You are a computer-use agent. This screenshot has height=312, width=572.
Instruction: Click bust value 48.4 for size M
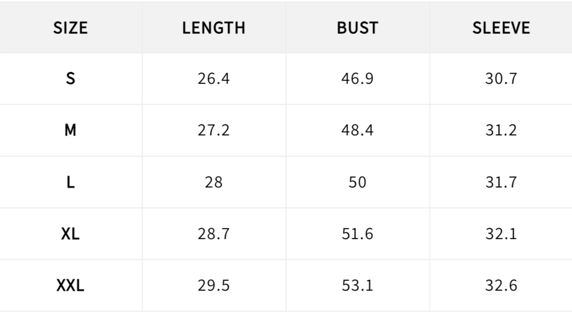coord(357,131)
